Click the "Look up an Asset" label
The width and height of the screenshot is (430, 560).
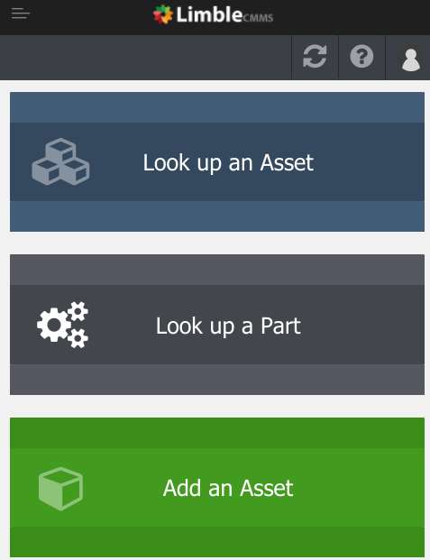tap(228, 163)
